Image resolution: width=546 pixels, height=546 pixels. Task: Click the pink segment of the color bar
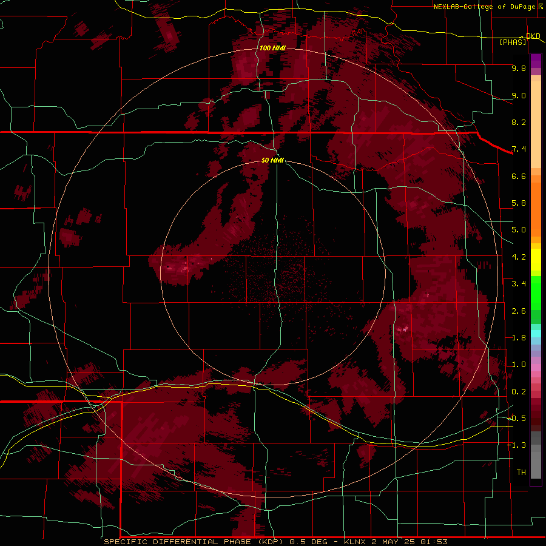[536, 368]
